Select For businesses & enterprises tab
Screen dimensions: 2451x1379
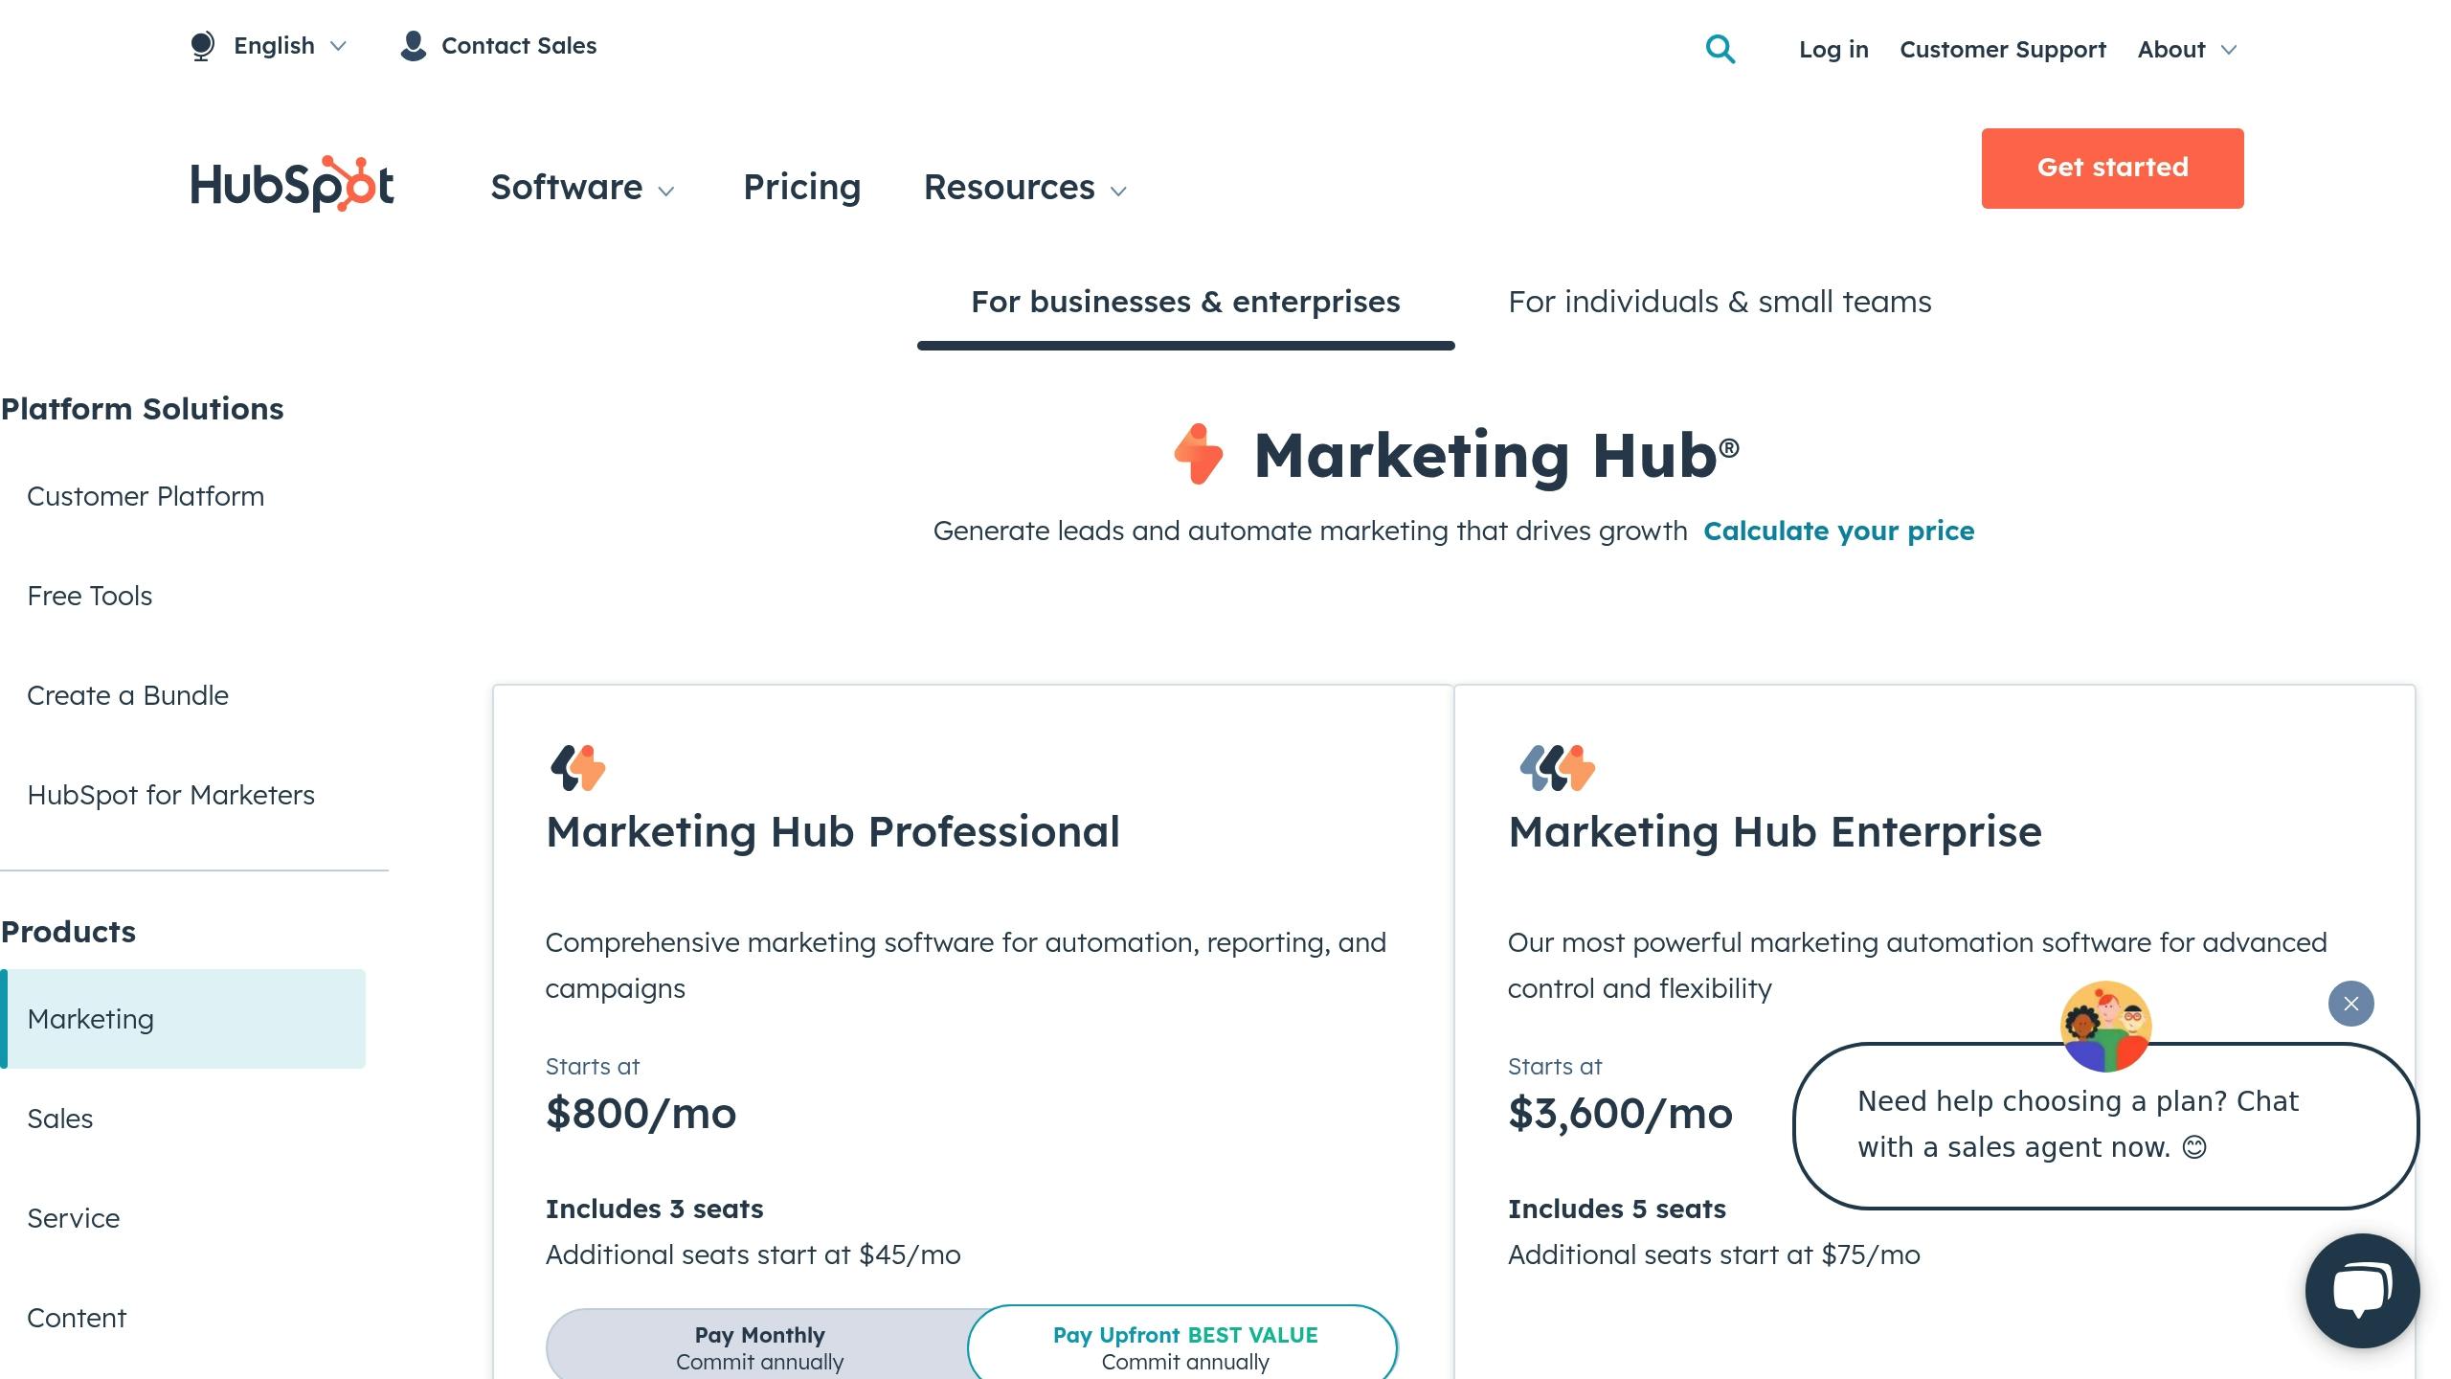pyautogui.click(x=1185, y=302)
